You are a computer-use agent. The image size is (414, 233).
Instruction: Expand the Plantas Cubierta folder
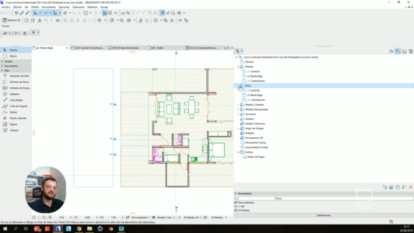239,105
